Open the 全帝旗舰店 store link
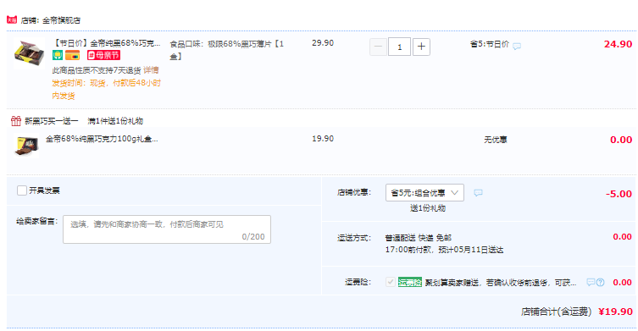Image resolution: width=638 pixels, height=331 pixels. point(62,20)
